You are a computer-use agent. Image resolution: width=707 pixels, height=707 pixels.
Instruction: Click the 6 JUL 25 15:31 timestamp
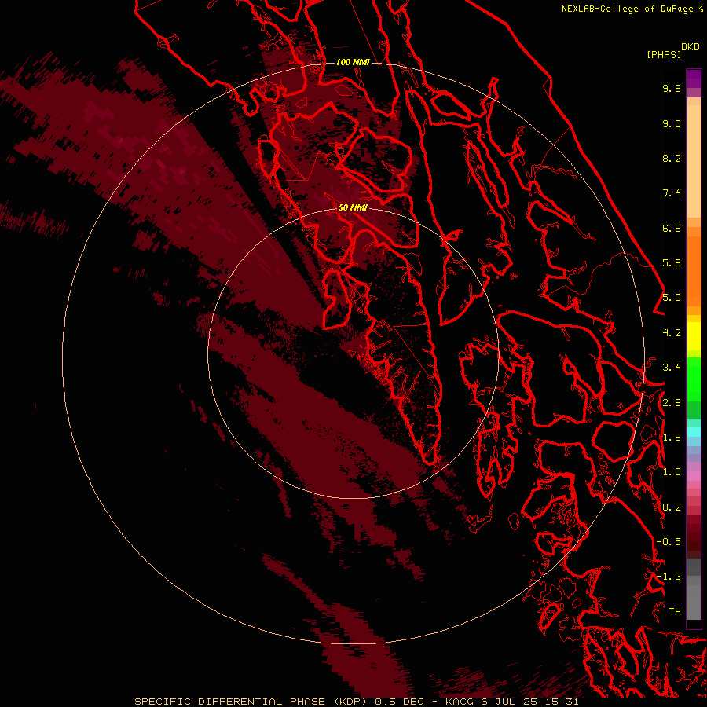[x=529, y=702]
